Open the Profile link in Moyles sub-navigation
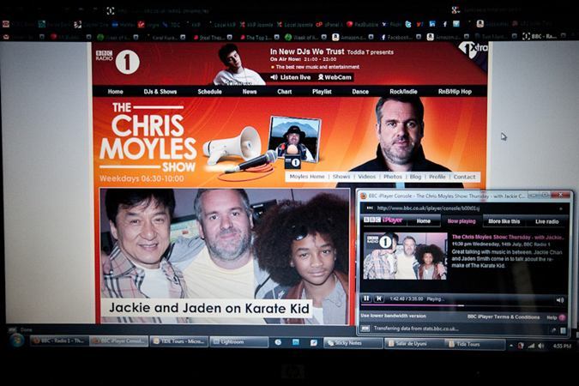 [437, 177]
